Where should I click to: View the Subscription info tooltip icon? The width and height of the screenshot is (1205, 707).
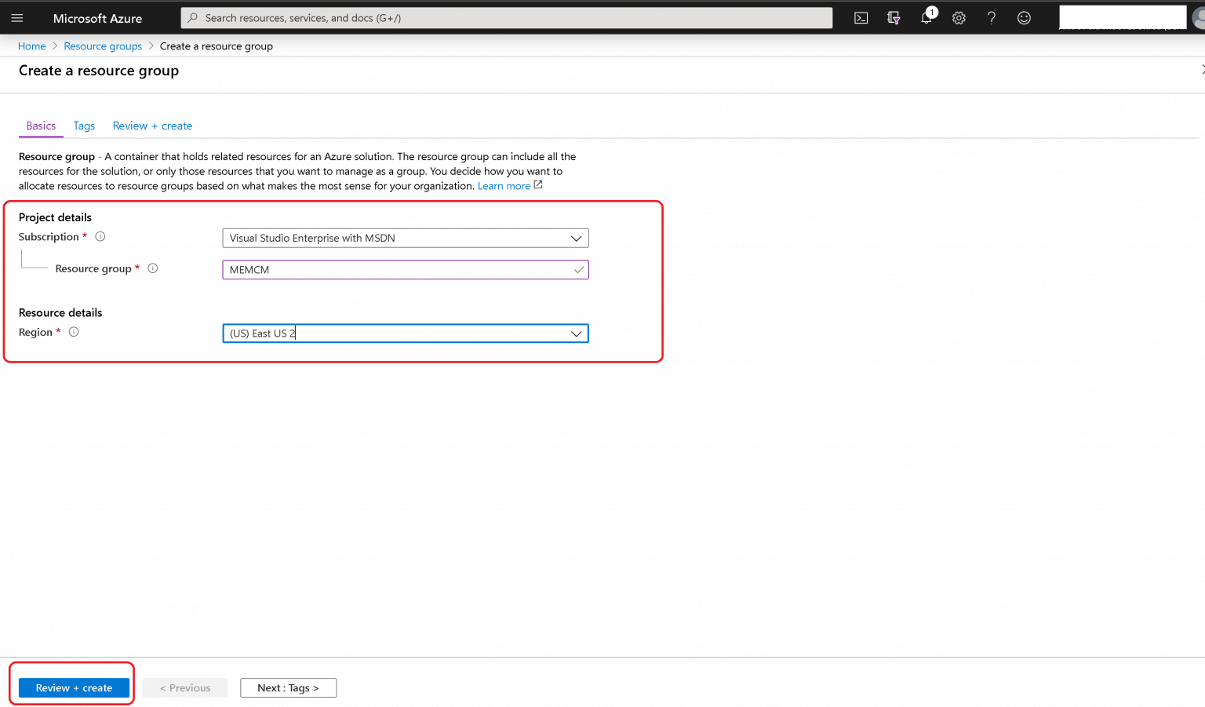pyautogui.click(x=100, y=236)
